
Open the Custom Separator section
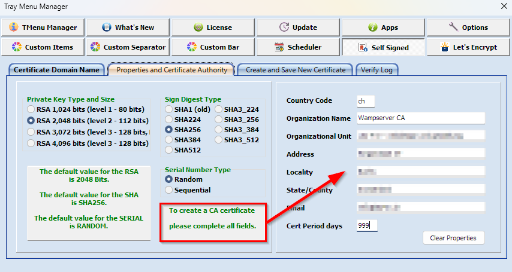128,47
